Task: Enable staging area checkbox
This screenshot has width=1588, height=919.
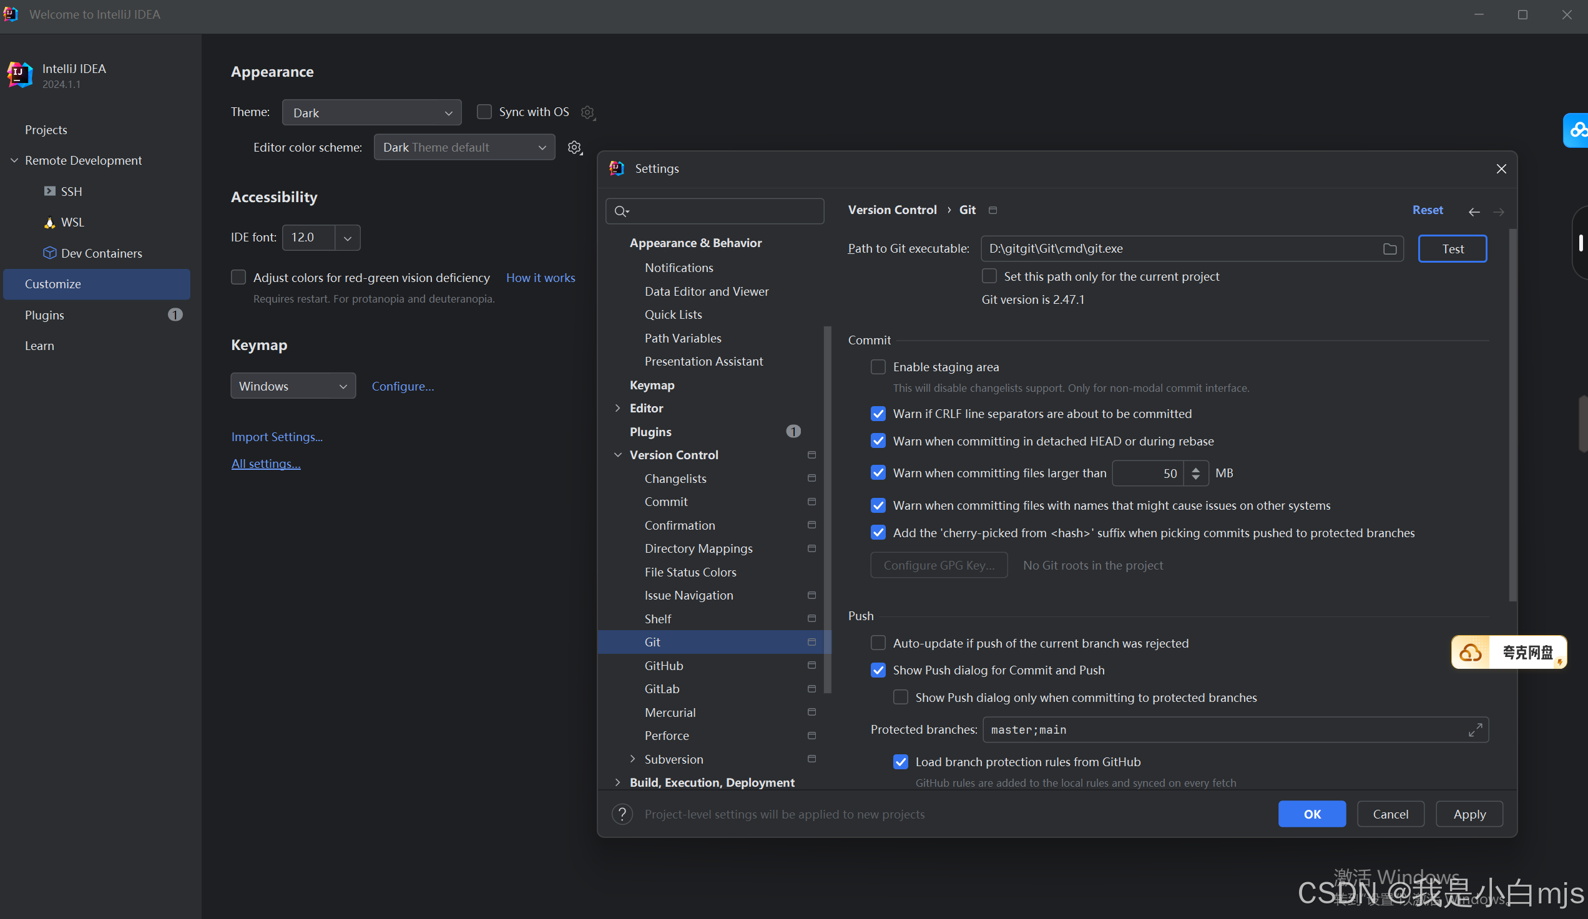Action: pos(878,367)
